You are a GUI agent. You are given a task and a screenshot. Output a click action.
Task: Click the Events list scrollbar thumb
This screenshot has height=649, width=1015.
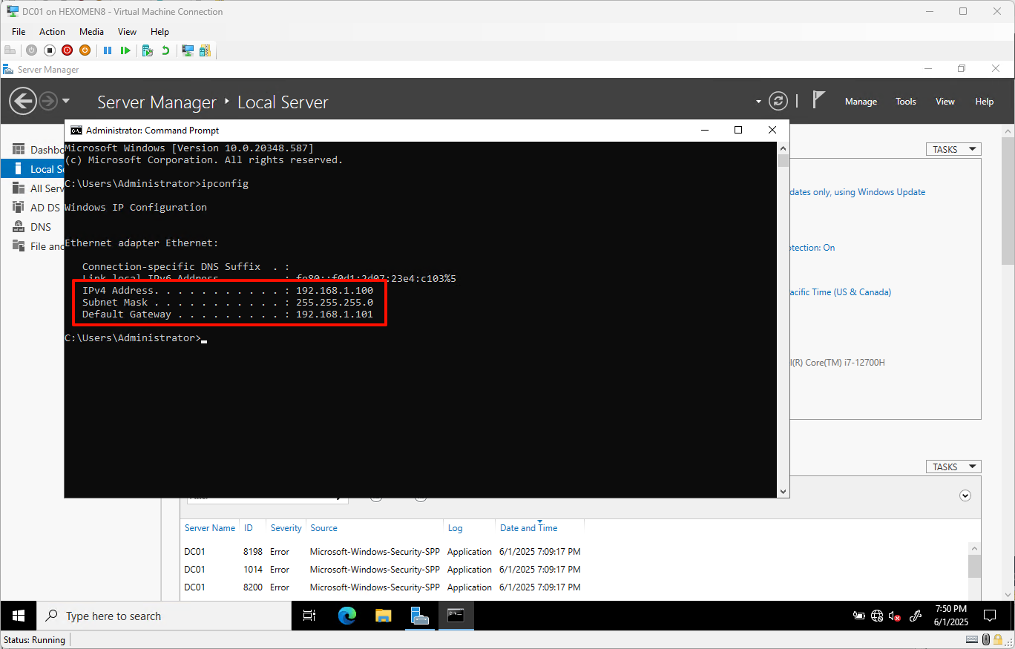click(974, 566)
